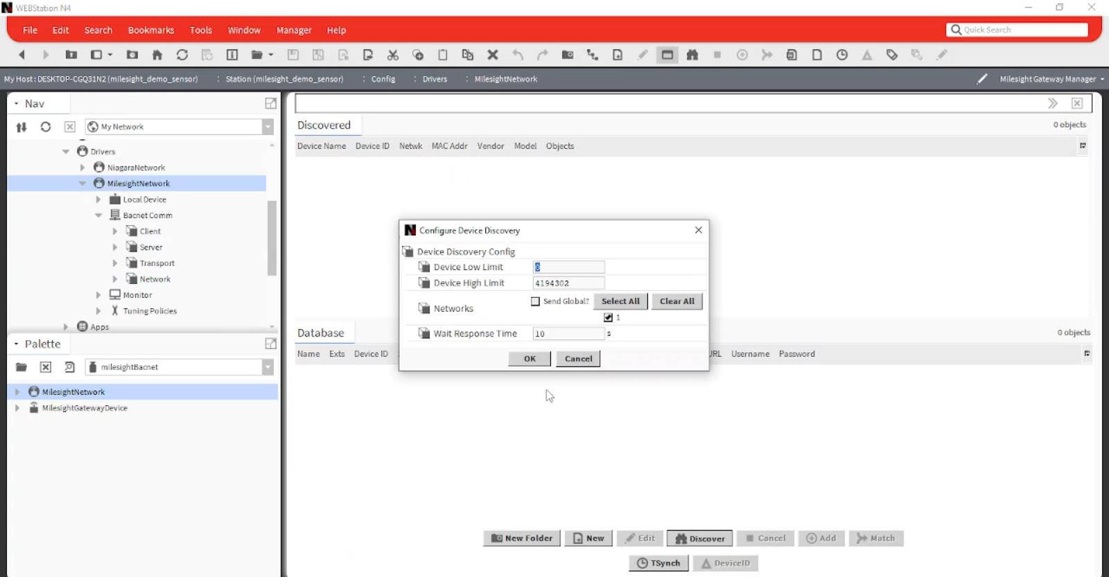Click the New Folder button
Screen dimensions: 1109x577
pos(522,538)
